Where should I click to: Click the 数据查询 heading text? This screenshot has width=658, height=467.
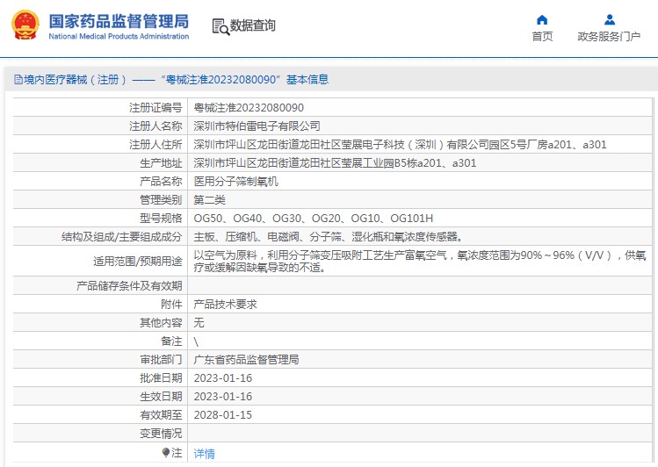pyautogui.click(x=253, y=25)
